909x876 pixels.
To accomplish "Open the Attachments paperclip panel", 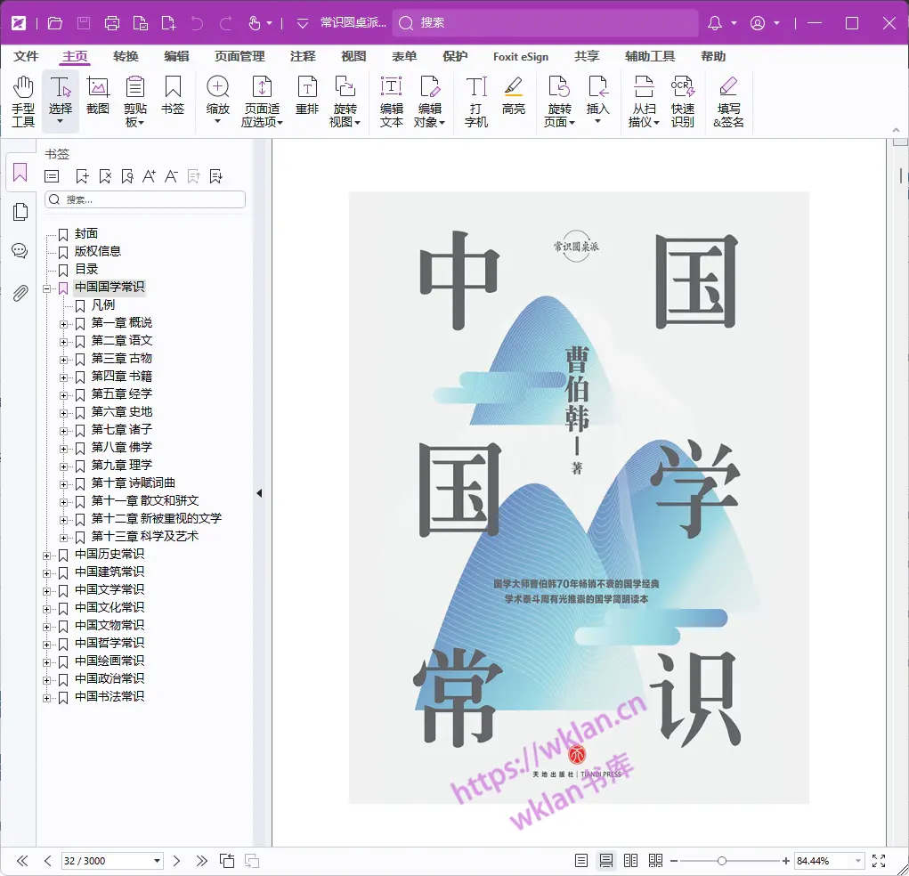I will (x=20, y=293).
